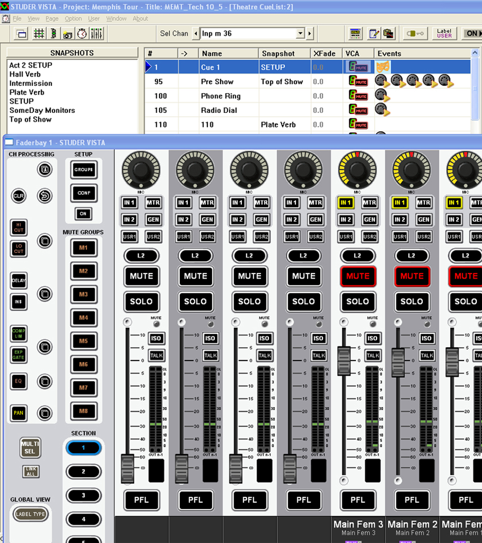The image size is (482, 543).
Task: Click the stopwatch icon in the toolbar
Action: click(82, 33)
